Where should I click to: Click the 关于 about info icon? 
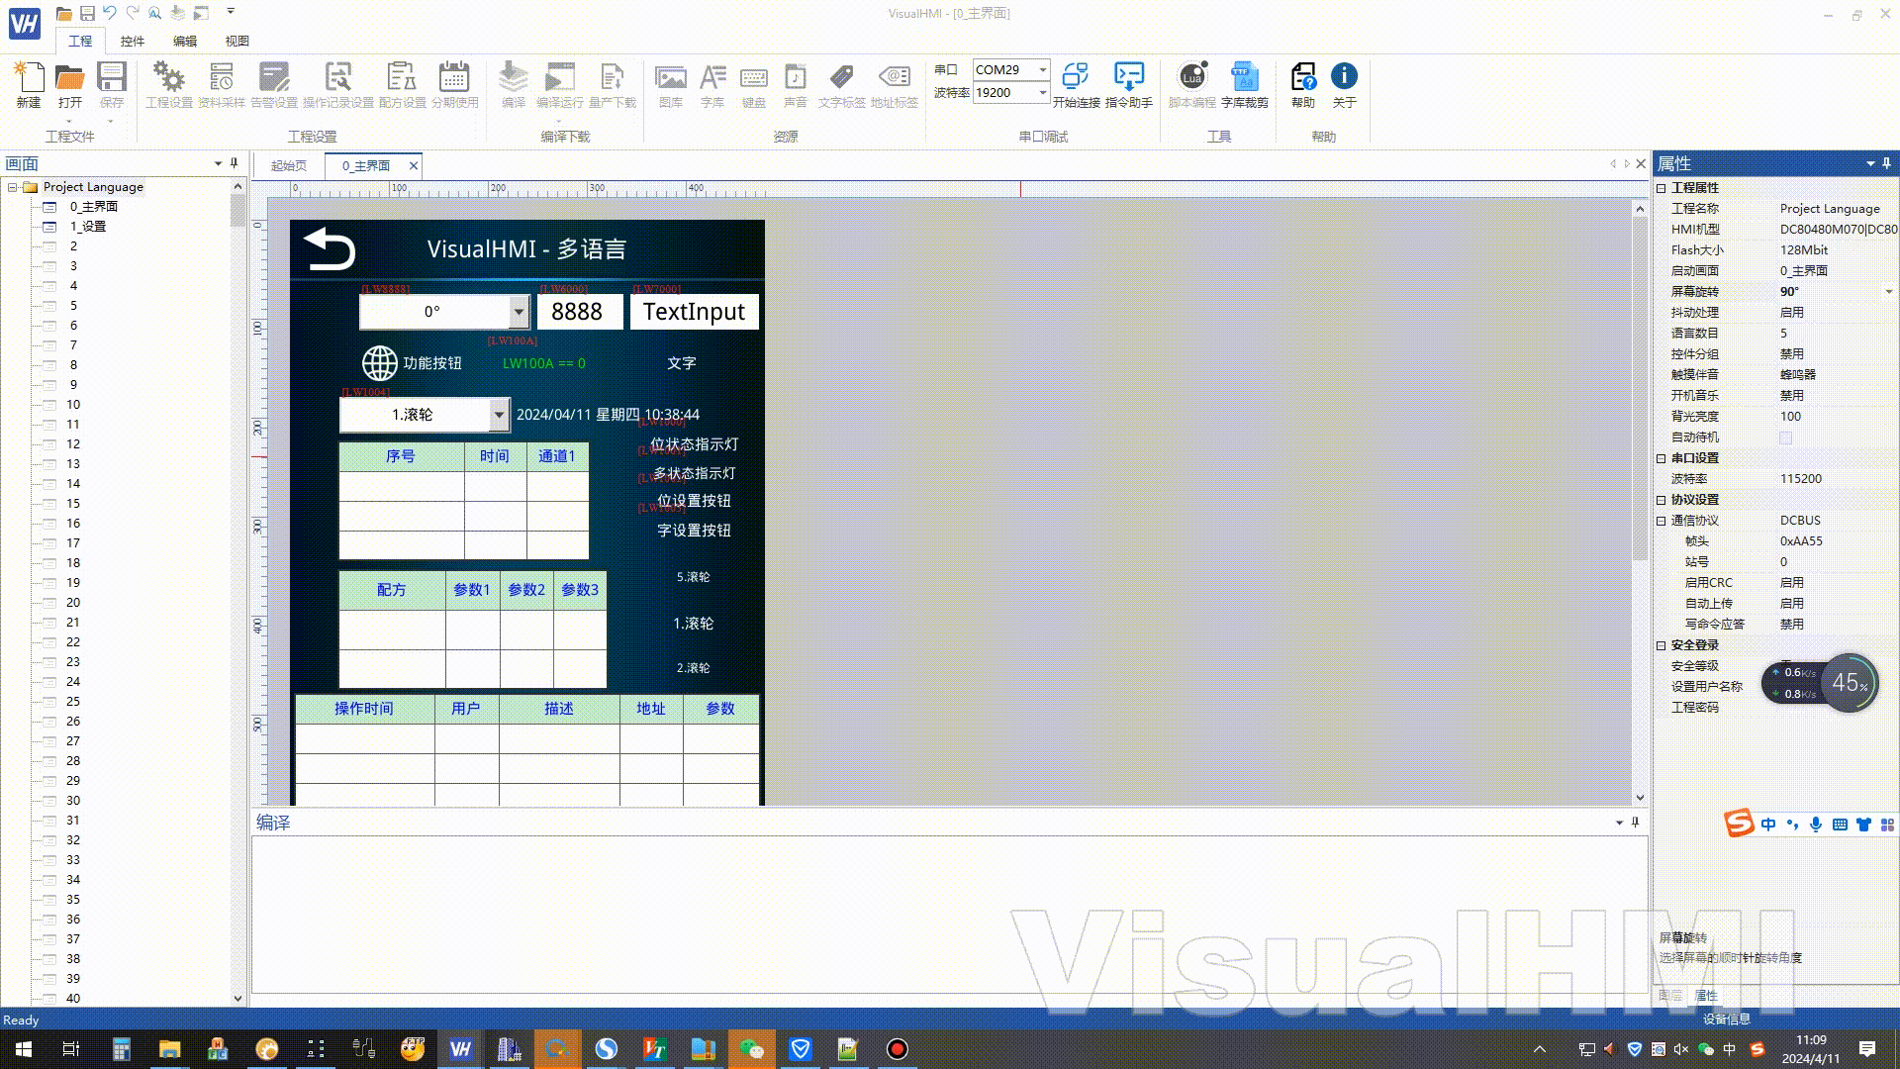pyautogui.click(x=1343, y=77)
